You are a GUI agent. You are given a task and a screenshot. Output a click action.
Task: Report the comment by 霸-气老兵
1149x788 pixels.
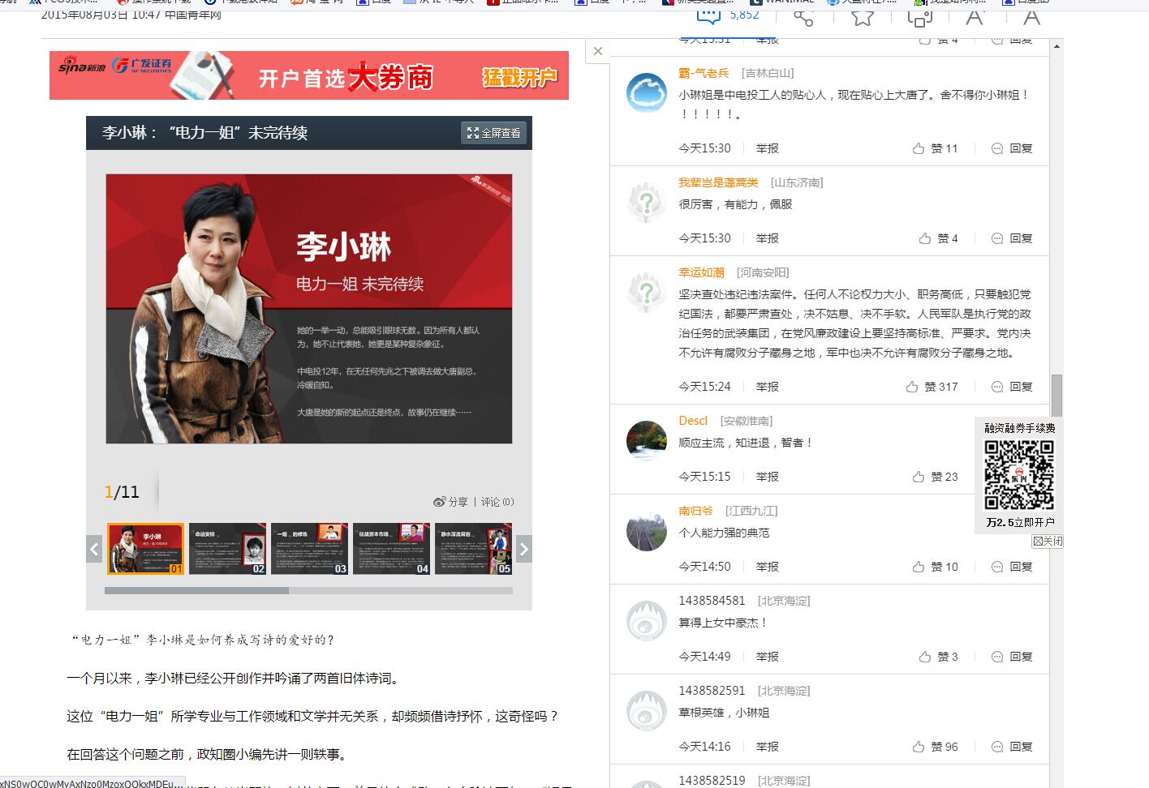coord(767,148)
